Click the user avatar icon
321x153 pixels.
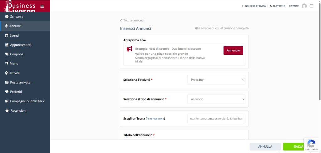click(x=304, y=6)
